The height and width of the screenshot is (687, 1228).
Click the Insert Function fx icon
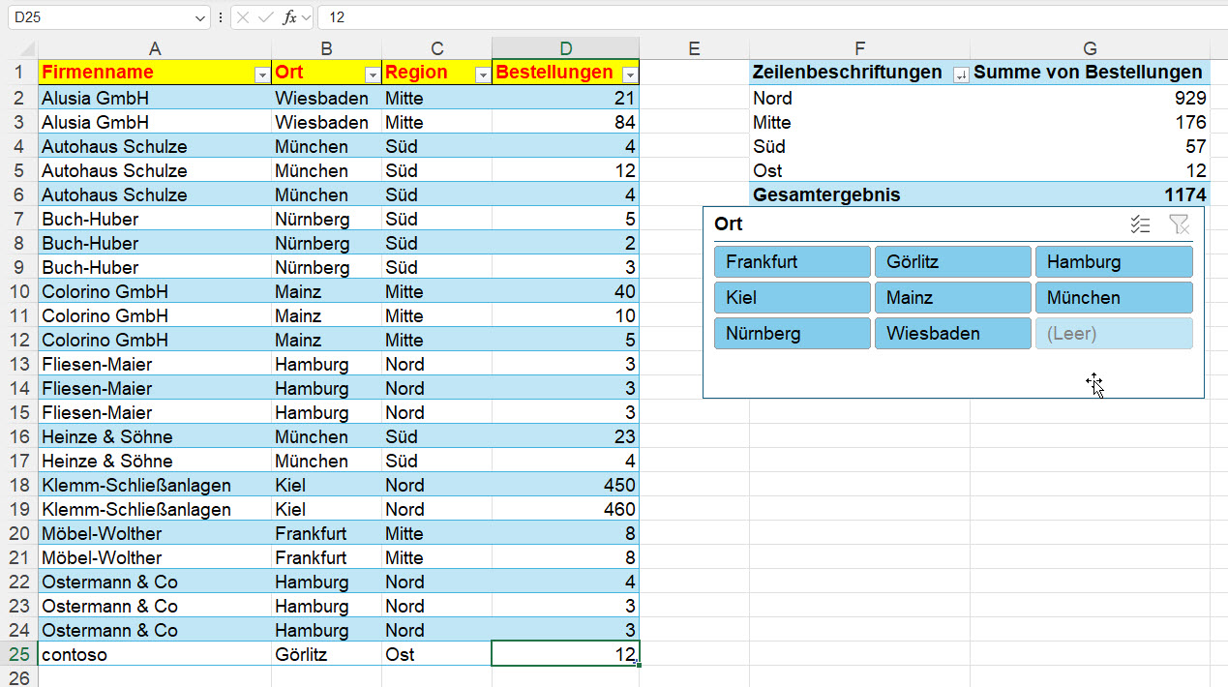pos(289,17)
